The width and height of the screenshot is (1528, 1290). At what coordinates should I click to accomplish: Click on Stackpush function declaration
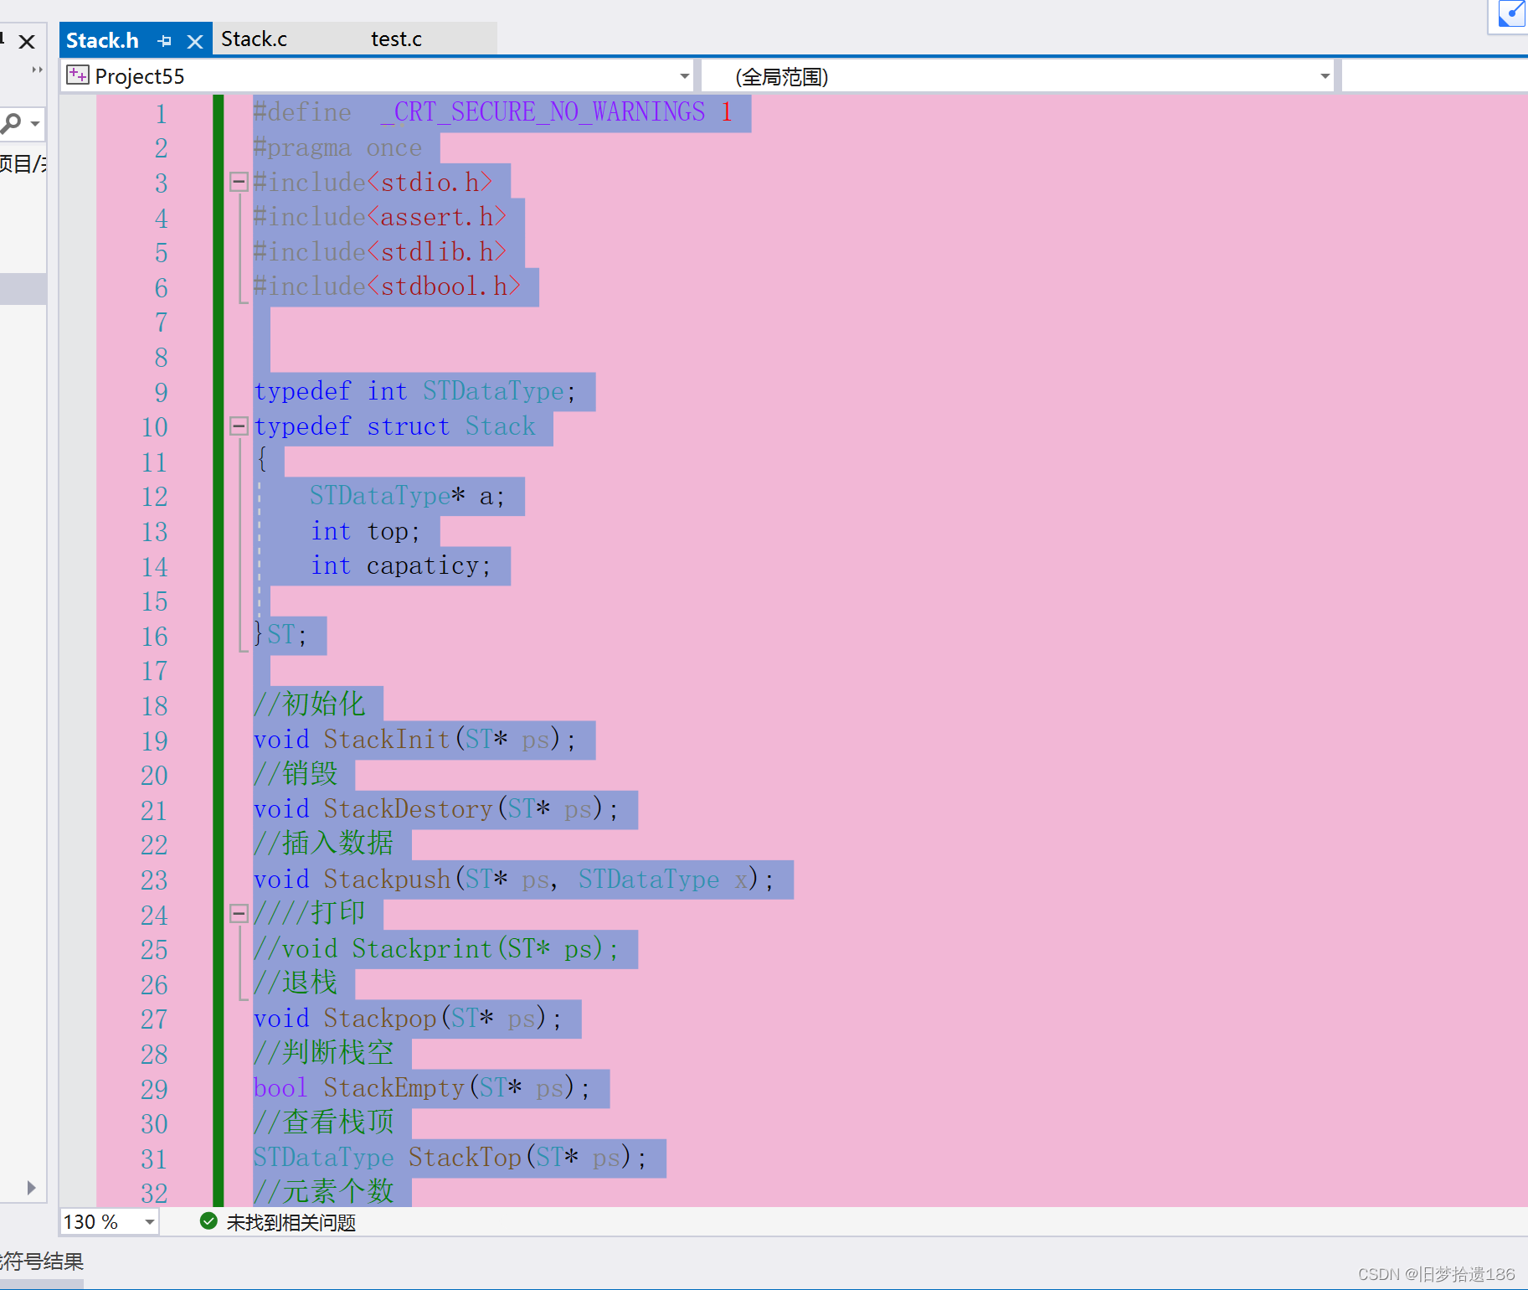[514, 879]
